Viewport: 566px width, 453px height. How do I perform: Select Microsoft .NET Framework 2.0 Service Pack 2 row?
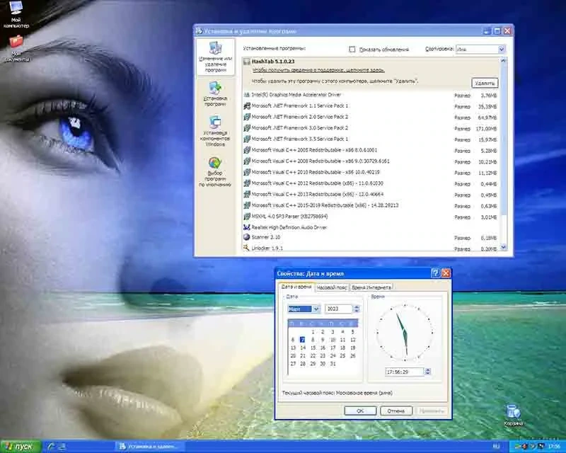pyautogui.click(x=371, y=117)
